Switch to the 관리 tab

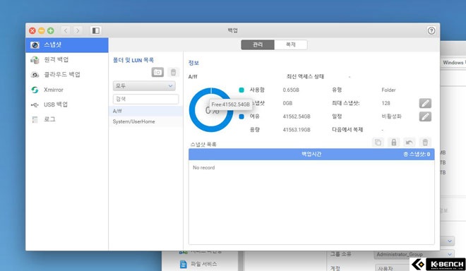258,44
